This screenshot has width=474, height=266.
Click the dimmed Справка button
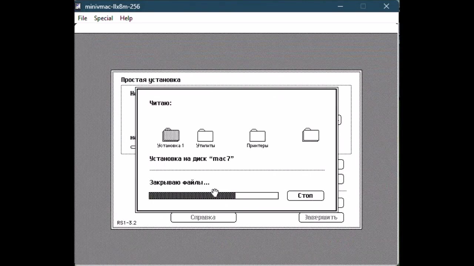pos(203,218)
